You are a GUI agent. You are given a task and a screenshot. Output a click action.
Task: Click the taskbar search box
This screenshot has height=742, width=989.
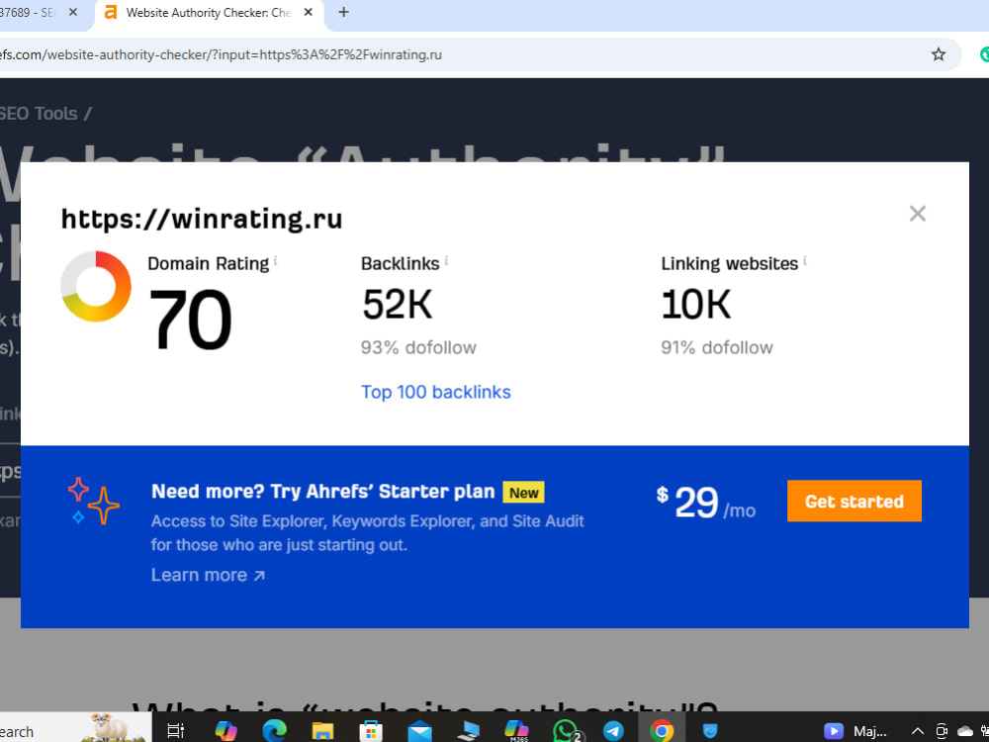click(x=76, y=729)
